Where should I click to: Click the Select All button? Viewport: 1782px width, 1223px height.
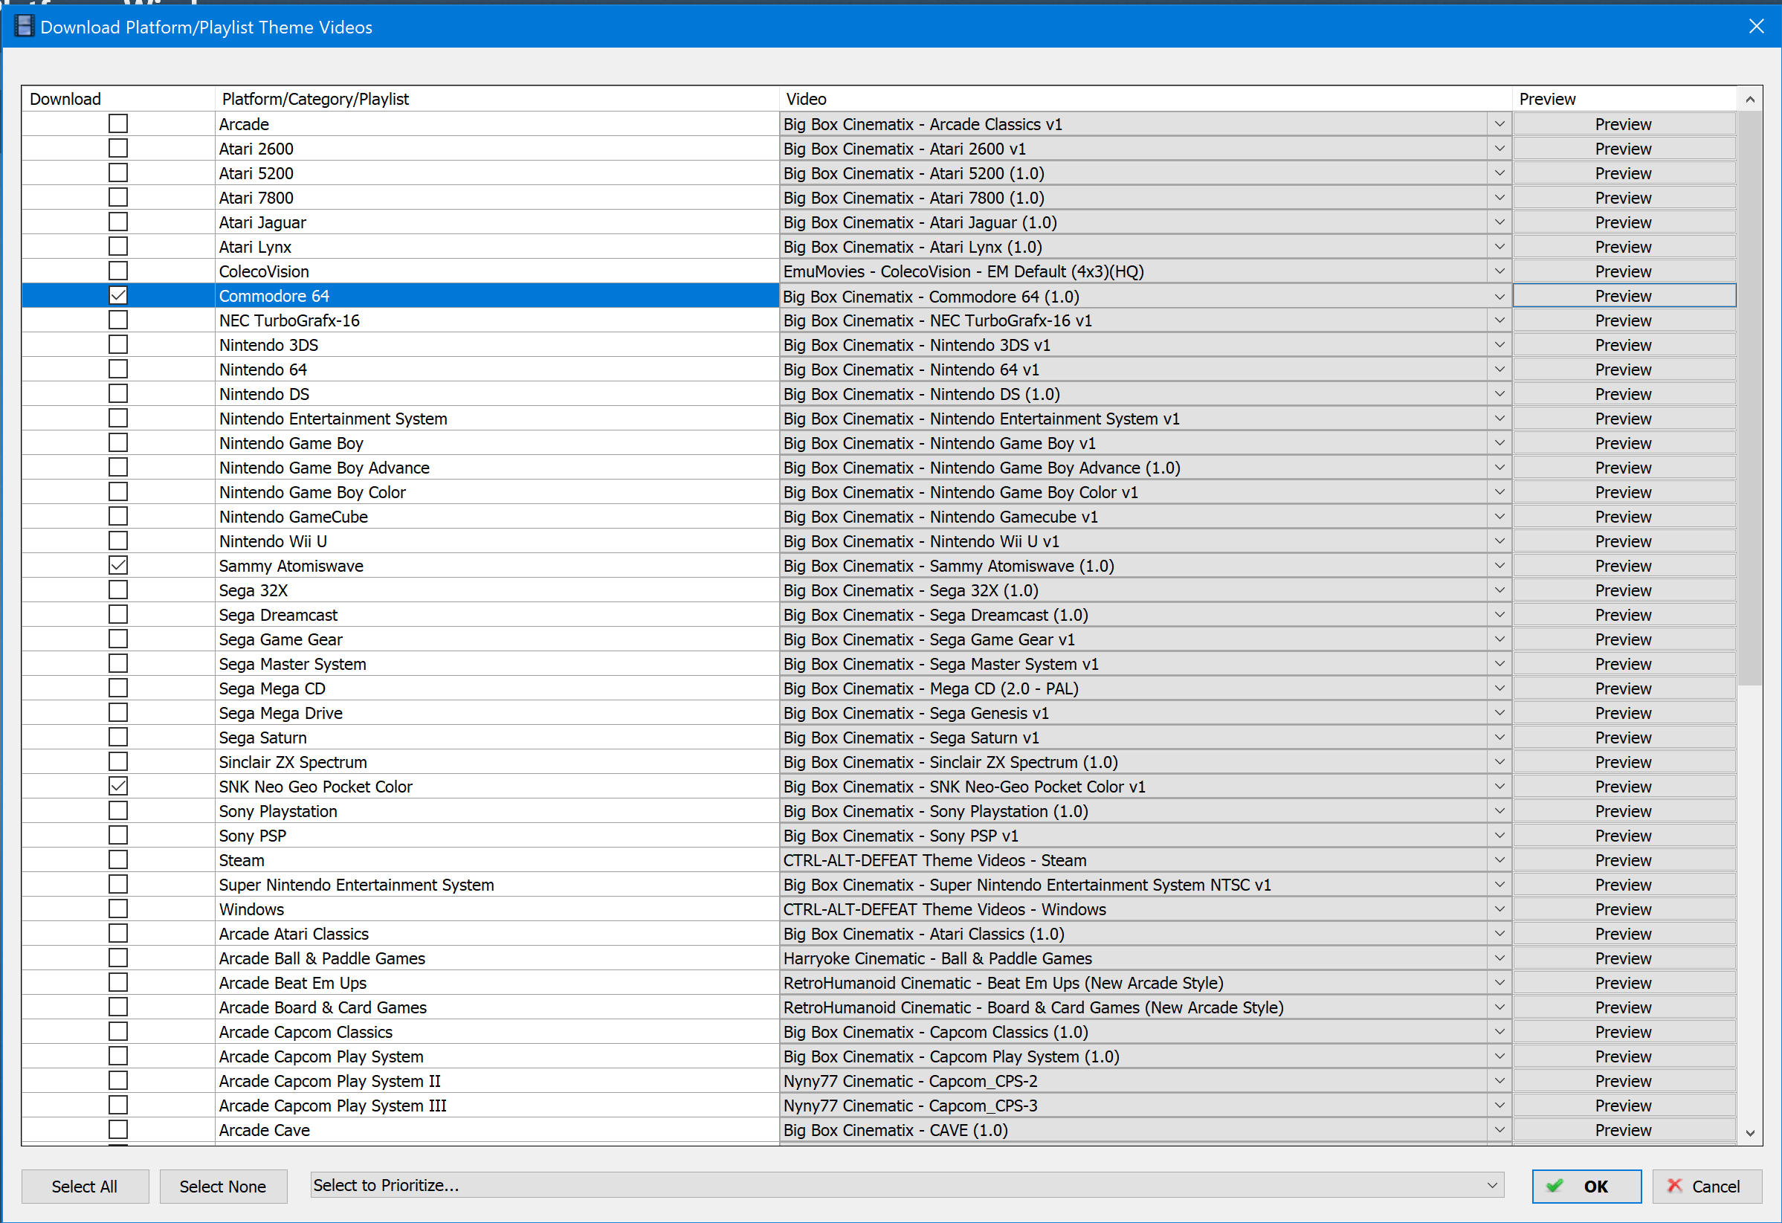84,1186
